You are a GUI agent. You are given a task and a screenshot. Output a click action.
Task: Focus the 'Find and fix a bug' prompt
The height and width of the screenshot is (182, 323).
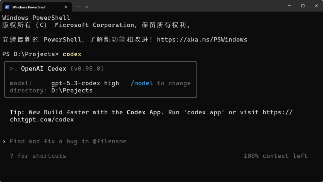pyautogui.click(x=68, y=141)
